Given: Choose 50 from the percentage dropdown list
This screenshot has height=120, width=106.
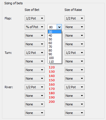Looking at the screenshot, I should (x=55, y=39).
